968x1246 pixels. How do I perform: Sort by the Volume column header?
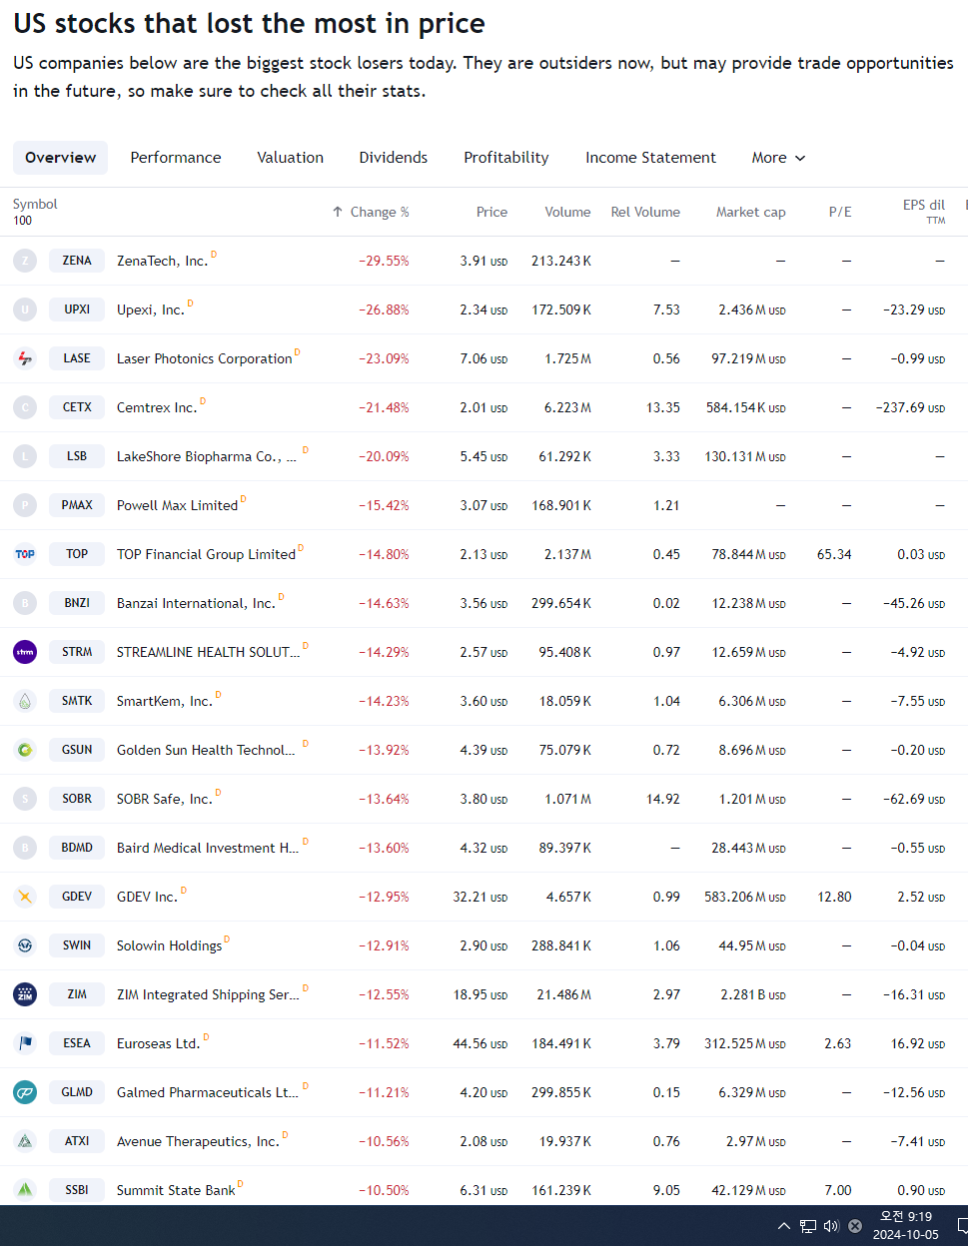pos(567,212)
